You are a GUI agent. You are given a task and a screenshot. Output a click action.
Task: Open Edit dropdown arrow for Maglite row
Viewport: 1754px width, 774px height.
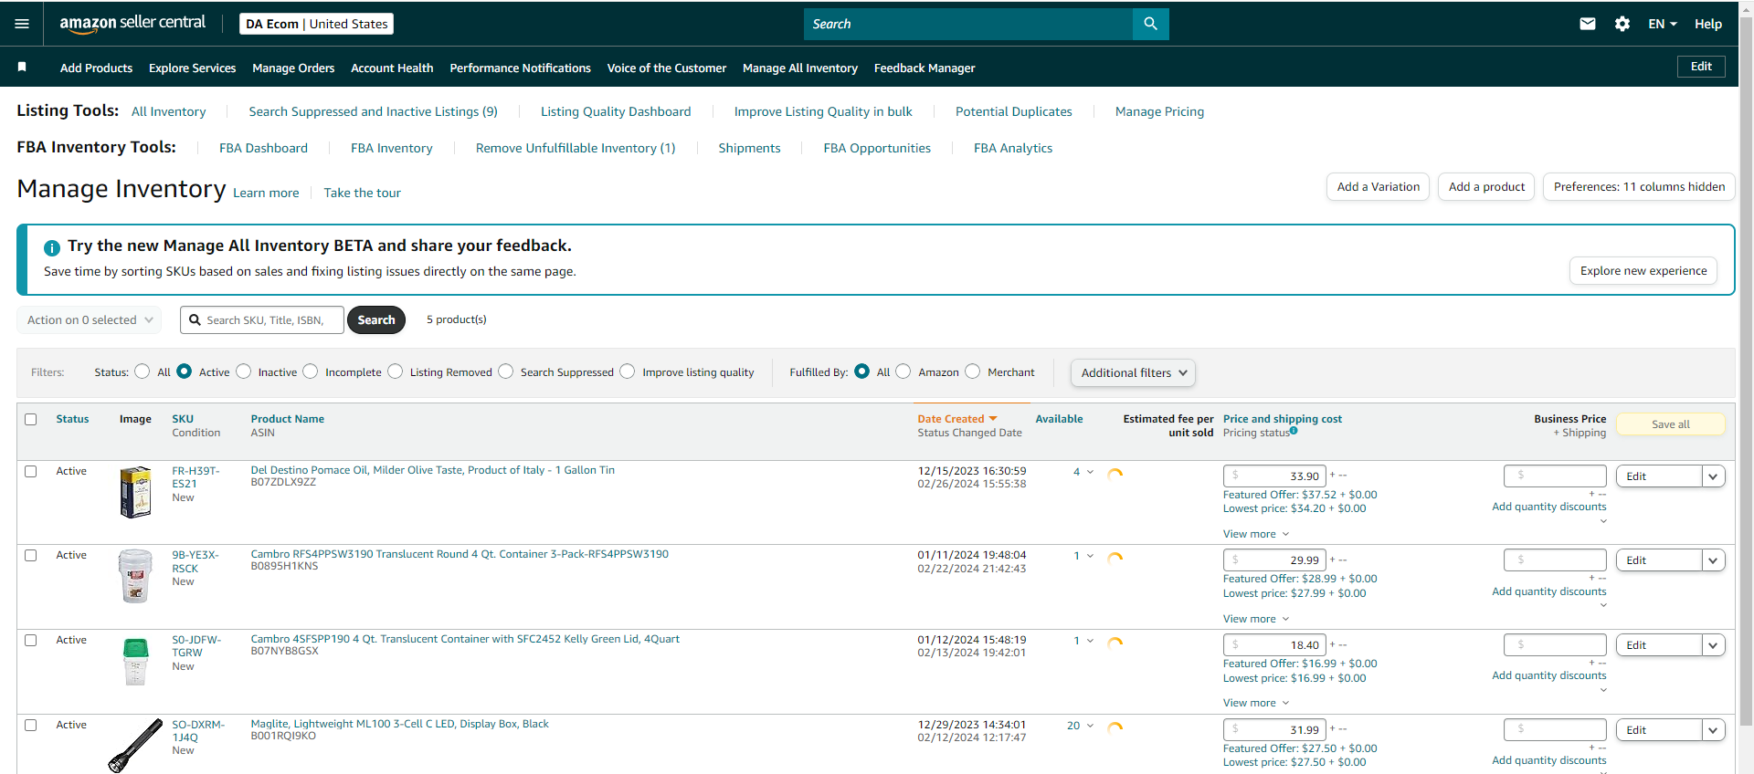click(1713, 730)
